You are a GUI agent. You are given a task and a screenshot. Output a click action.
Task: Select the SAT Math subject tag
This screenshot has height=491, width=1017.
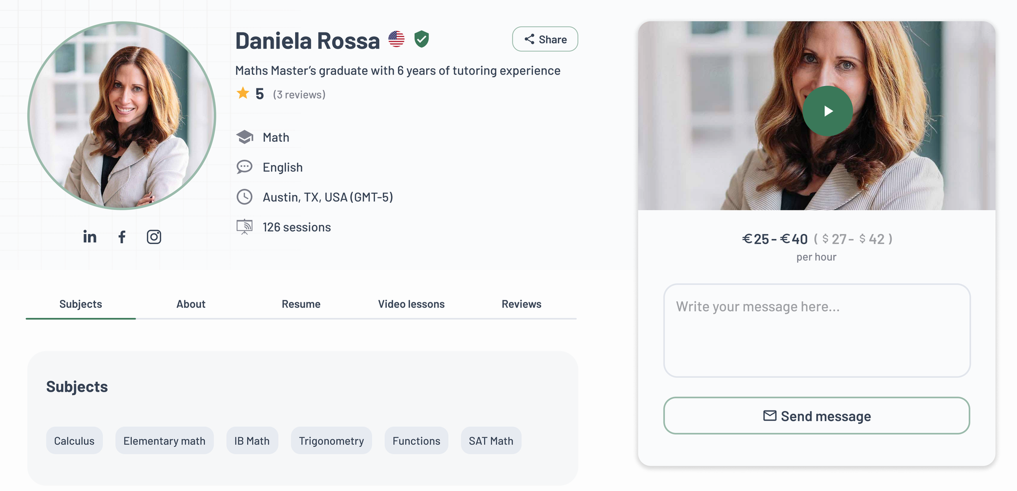click(x=491, y=440)
